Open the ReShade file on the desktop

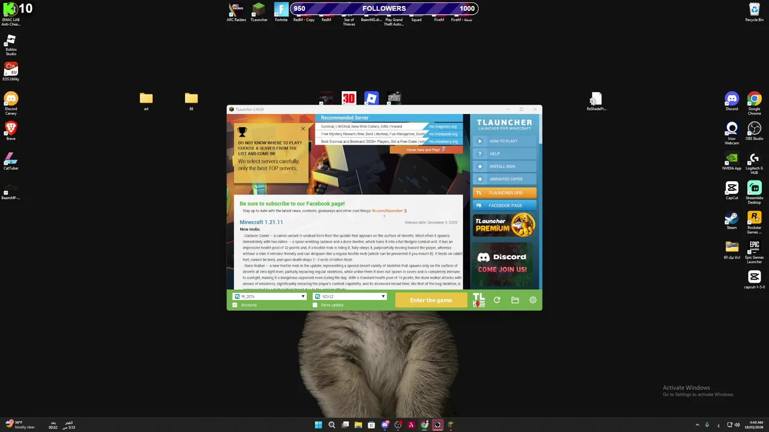(596, 101)
